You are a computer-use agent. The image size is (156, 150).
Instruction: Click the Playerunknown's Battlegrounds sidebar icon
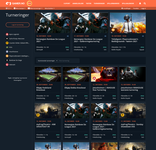(x=7, y=56)
